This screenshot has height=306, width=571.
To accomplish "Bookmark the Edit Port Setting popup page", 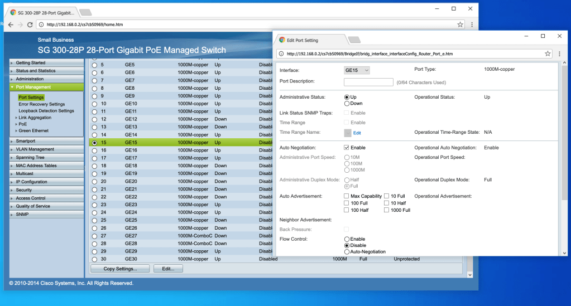I will click(x=548, y=54).
